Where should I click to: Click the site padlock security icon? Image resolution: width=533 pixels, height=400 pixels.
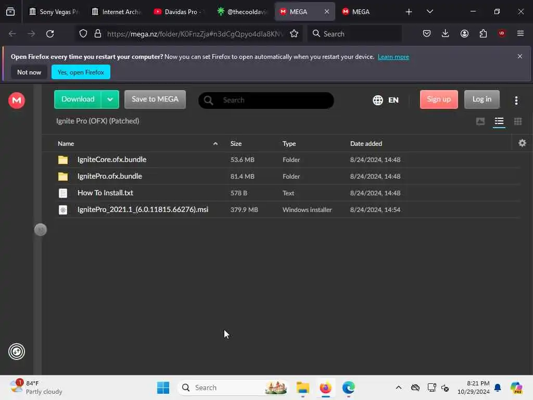click(x=98, y=34)
